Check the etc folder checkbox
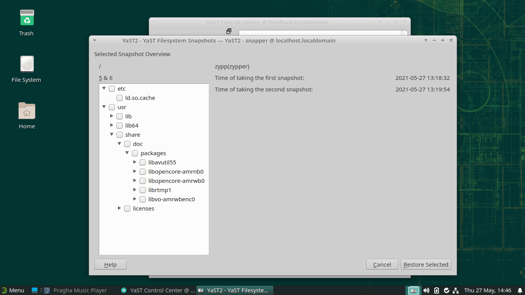The height and width of the screenshot is (295, 525). (x=112, y=89)
